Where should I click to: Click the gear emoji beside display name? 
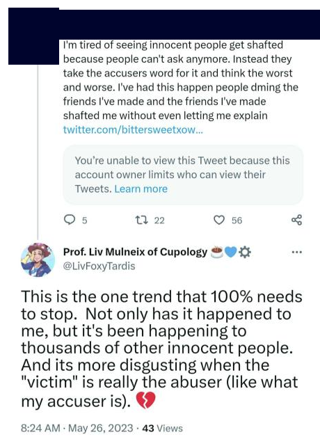click(245, 252)
